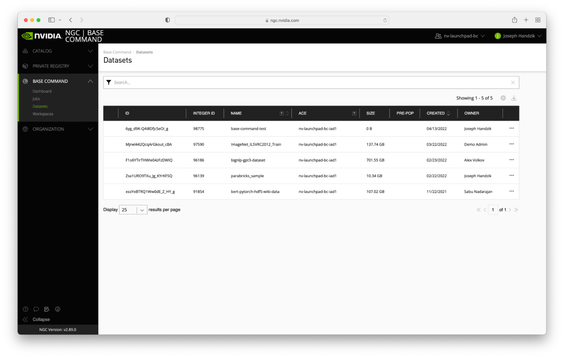
Task: Click the table settings gear icon
Action: [503, 98]
